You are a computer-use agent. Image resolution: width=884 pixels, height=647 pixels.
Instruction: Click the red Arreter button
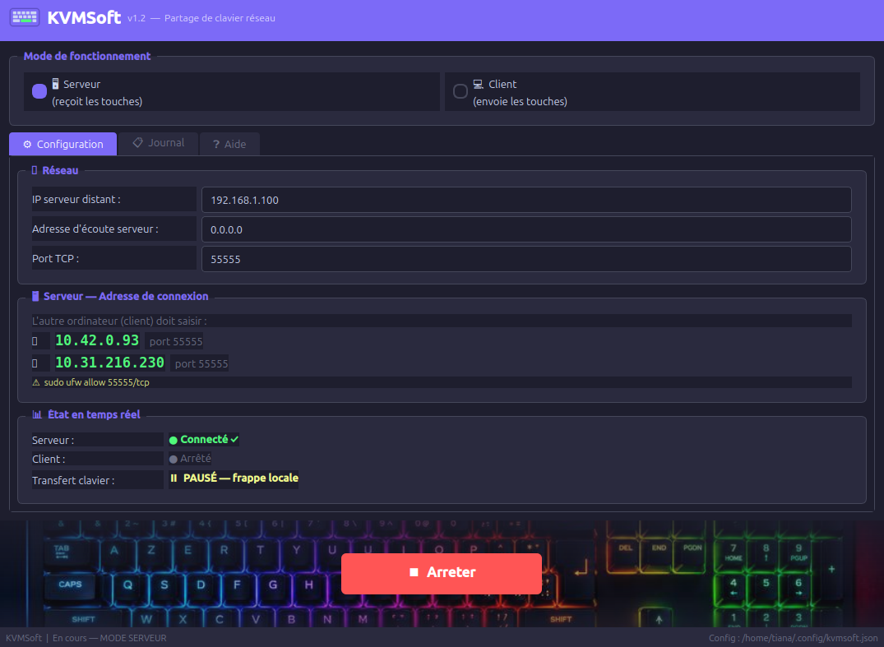(442, 573)
